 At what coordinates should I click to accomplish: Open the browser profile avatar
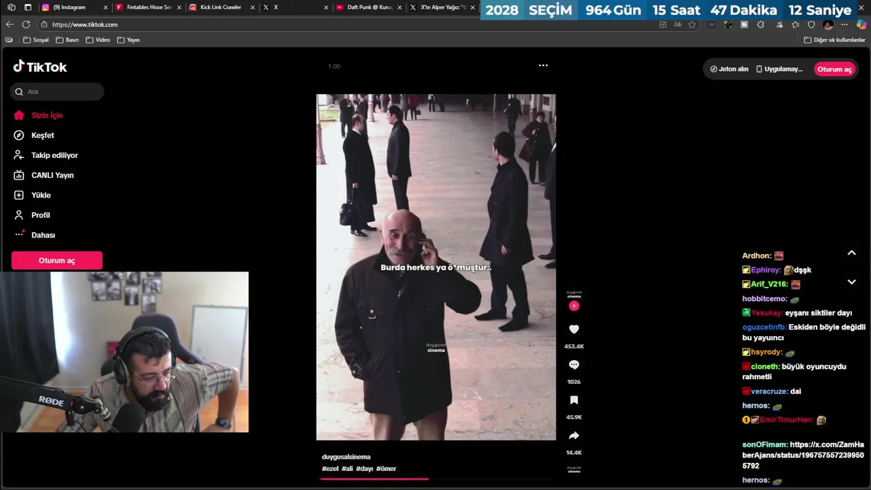[828, 24]
